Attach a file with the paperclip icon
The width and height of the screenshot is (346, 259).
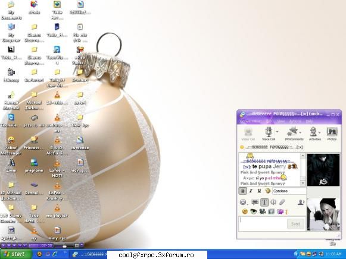(x=282, y=202)
